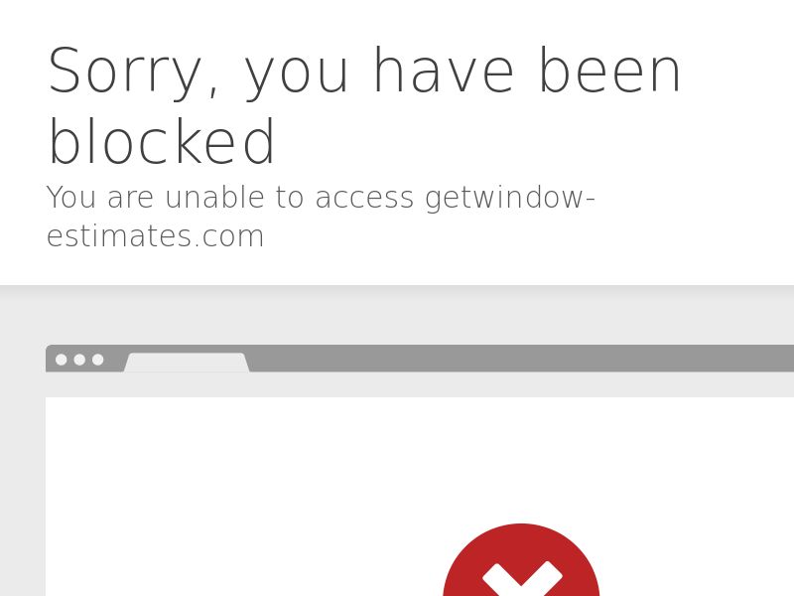Click the white X inside the red circle
Screen dimensions: 794x596
[x=522, y=579]
